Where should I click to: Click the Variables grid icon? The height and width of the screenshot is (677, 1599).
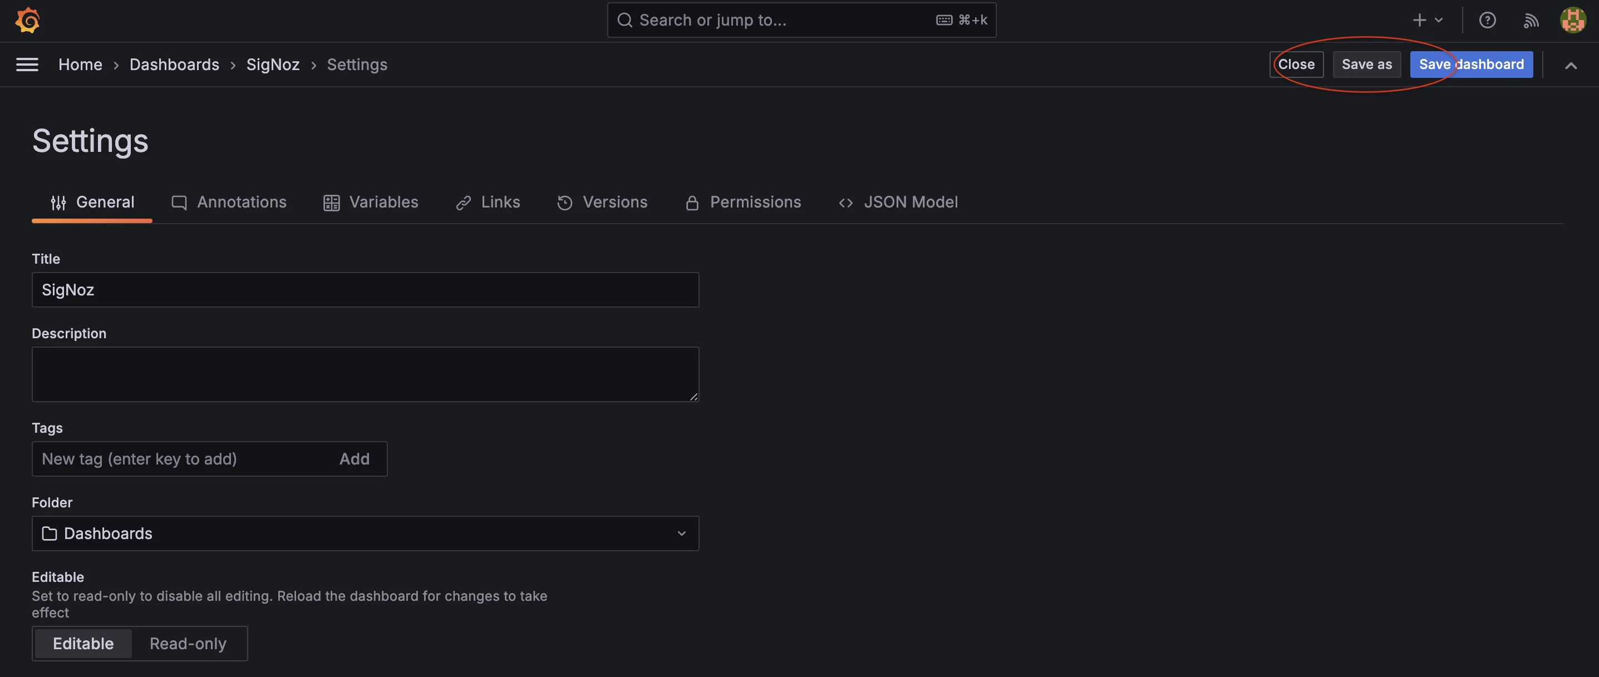click(x=332, y=203)
